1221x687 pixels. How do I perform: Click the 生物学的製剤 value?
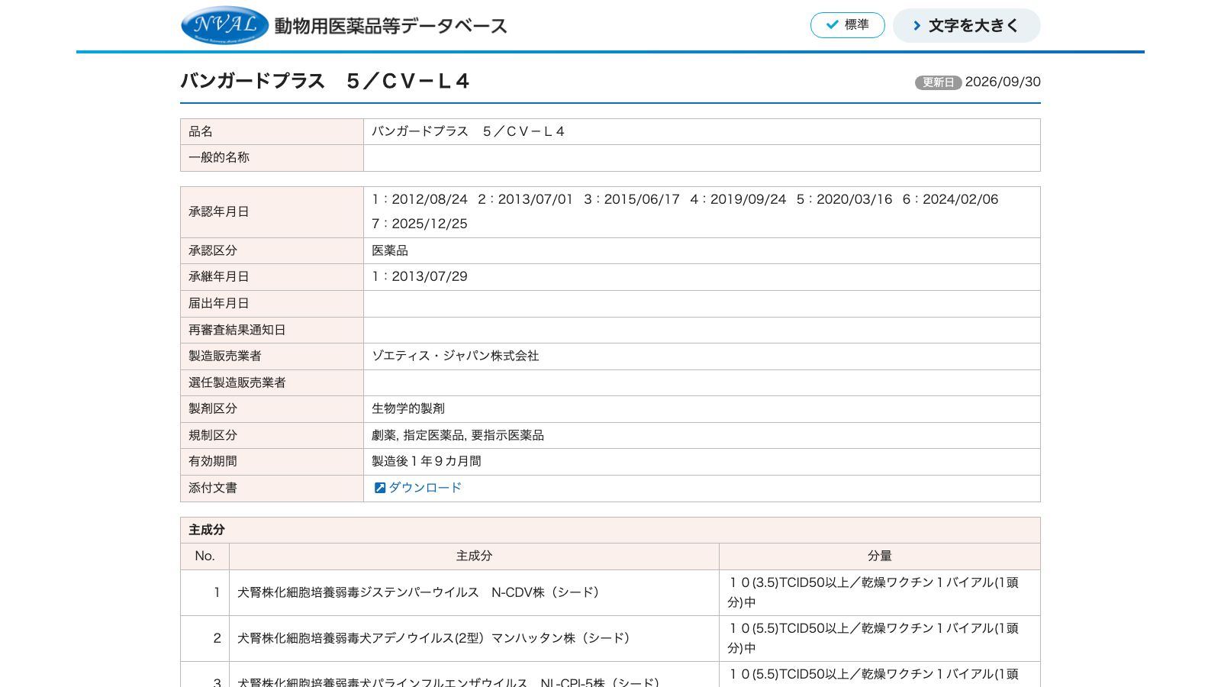click(408, 408)
